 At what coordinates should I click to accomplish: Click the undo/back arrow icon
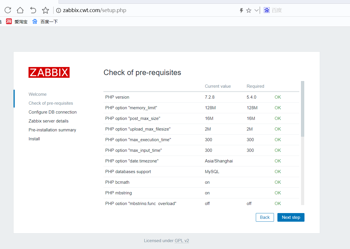(x=33, y=10)
